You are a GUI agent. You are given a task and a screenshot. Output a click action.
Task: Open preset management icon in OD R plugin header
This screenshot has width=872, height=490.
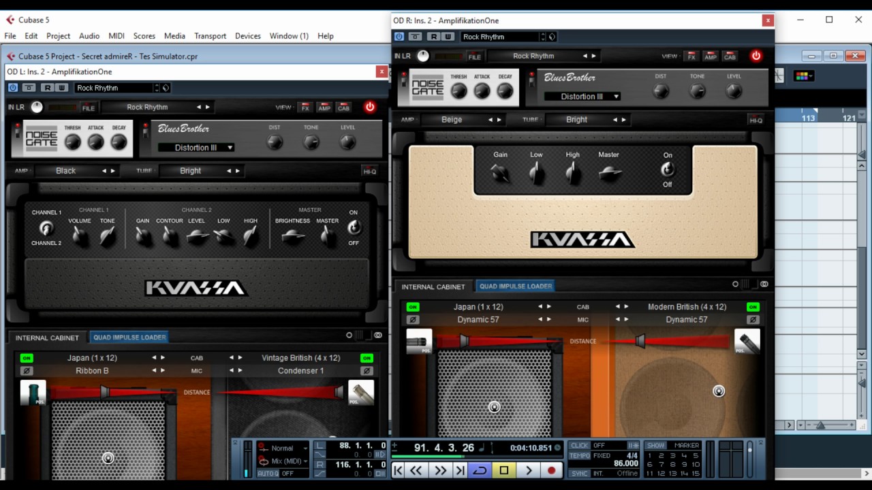coord(552,37)
